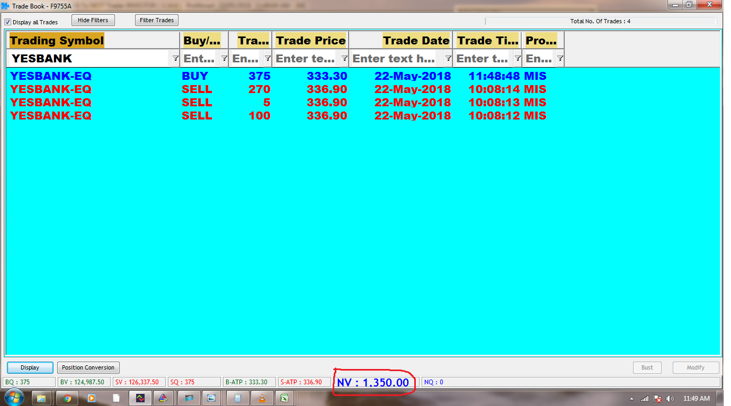The image size is (731, 406).
Task: Open filter options for Buy/Sell column
Action: [224, 58]
